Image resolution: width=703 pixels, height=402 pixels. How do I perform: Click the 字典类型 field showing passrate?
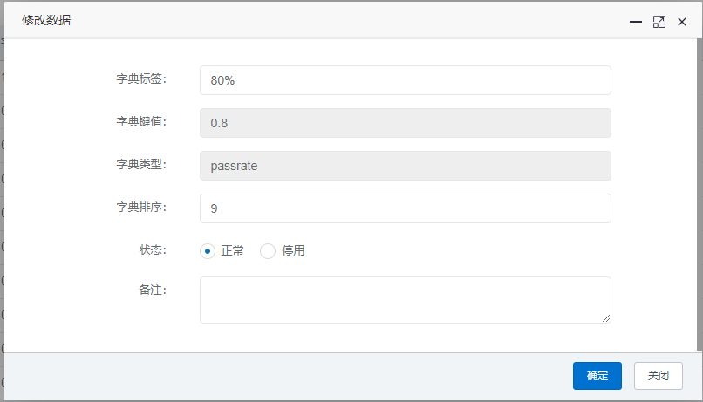406,166
